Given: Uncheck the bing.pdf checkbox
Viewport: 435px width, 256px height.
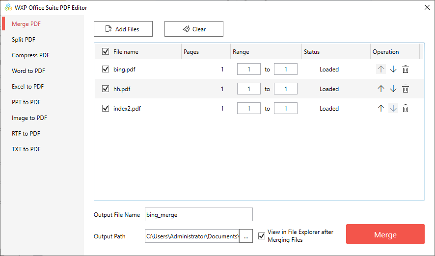Looking at the screenshot, I should 106,69.
